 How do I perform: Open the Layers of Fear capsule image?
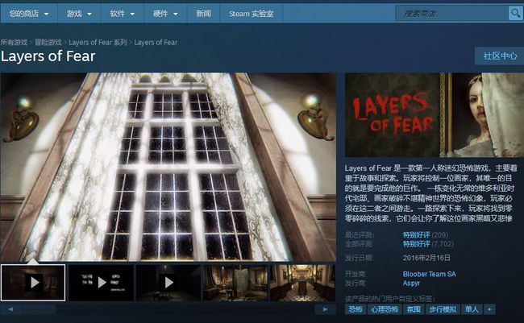434,114
